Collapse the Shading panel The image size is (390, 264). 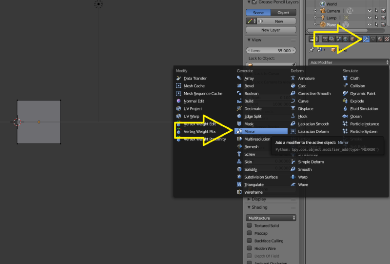click(x=249, y=207)
